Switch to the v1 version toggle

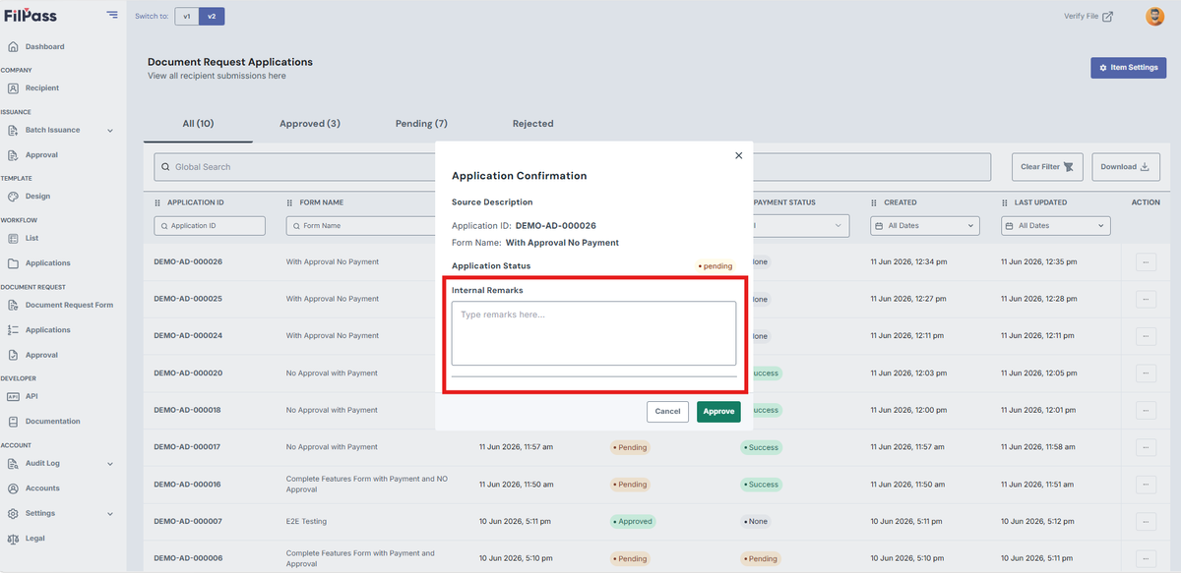tap(187, 16)
